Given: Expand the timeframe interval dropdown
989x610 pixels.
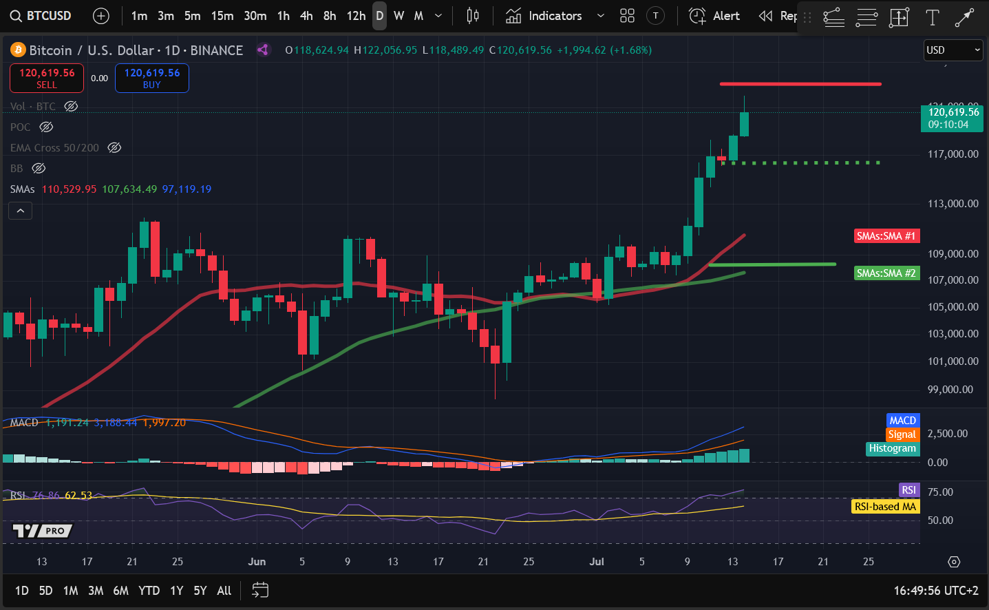Looking at the screenshot, I should pos(438,16).
